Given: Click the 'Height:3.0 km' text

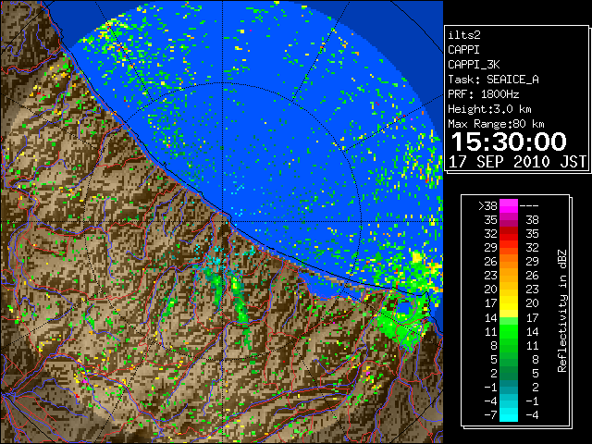Looking at the screenshot, I should coord(489,109).
